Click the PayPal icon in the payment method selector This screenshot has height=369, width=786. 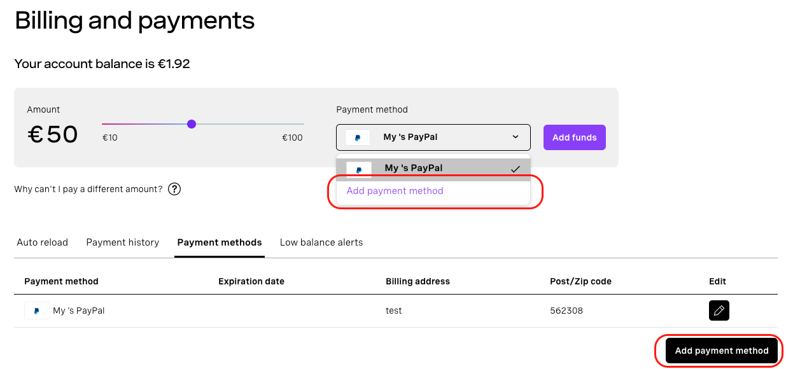click(x=357, y=137)
